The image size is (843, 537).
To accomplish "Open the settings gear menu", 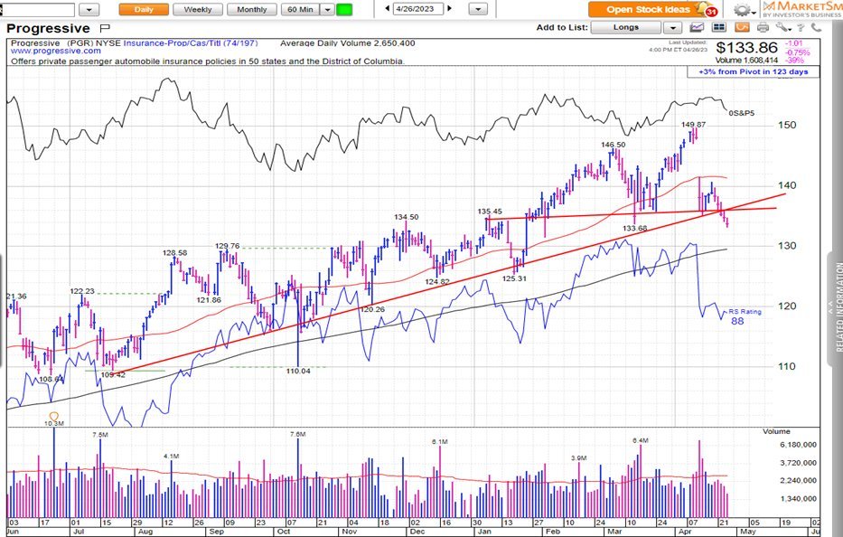I will (x=745, y=10).
